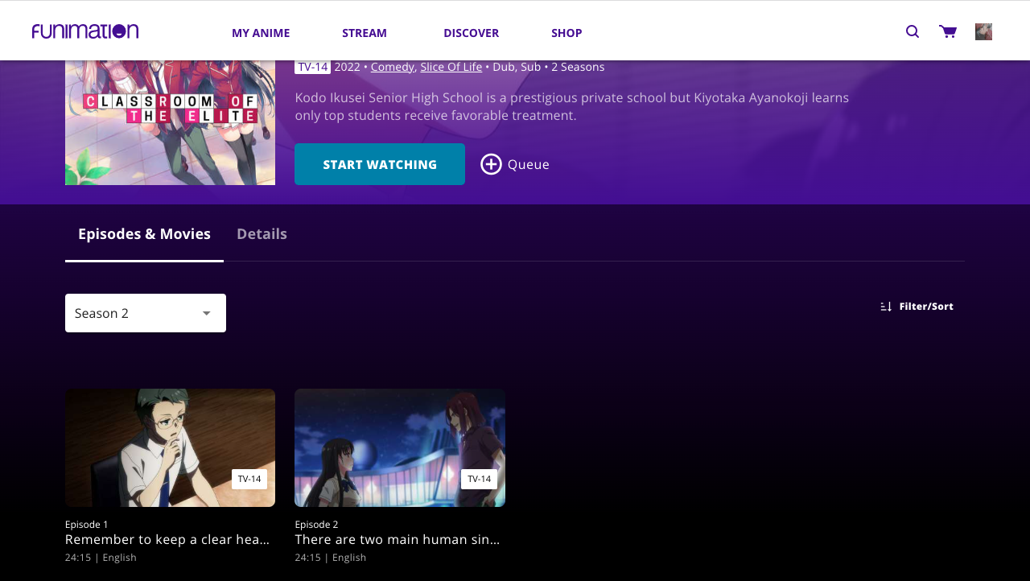The height and width of the screenshot is (581, 1030).
Task: Add show to Queue with plus icon
Action: (515, 164)
